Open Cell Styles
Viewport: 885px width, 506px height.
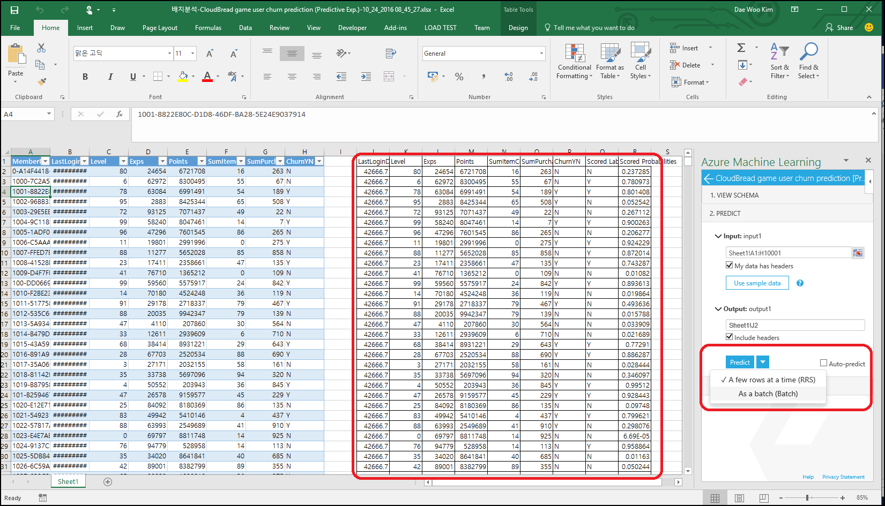(640, 61)
